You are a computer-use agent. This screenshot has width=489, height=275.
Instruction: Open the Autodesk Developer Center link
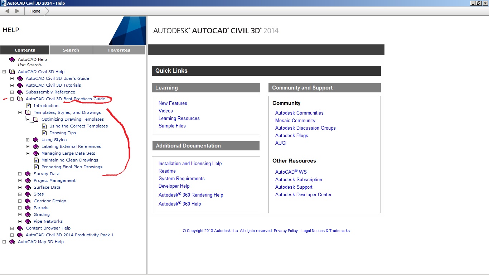(303, 194)
